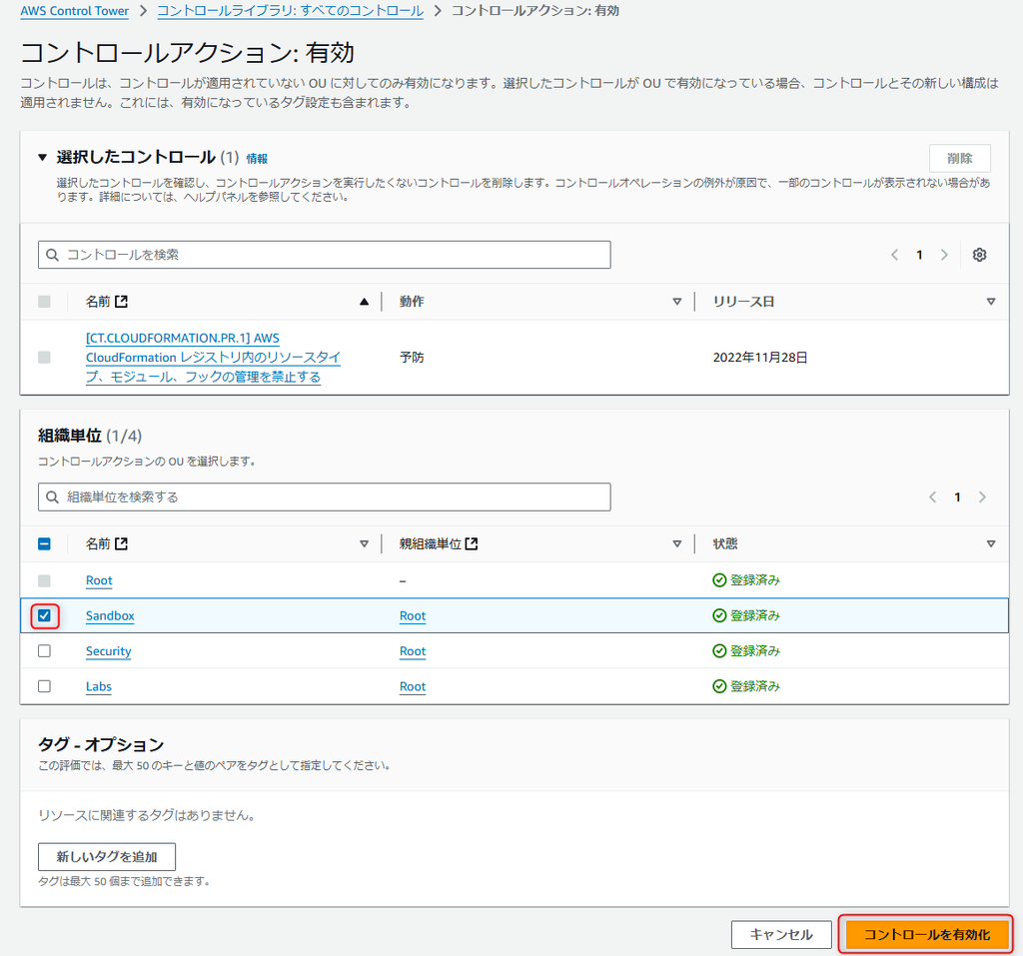The height and width of the screenshot is (956, 1023).
Task: Toggle select-all checkbox in controls table header
Action: 44,302
